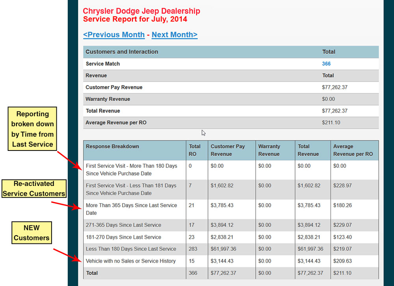Viewport: 394px width, 286px height.
Task: Select the 'Average Revenue per RO' label in the top summary table
Action: tap(116, 123)
